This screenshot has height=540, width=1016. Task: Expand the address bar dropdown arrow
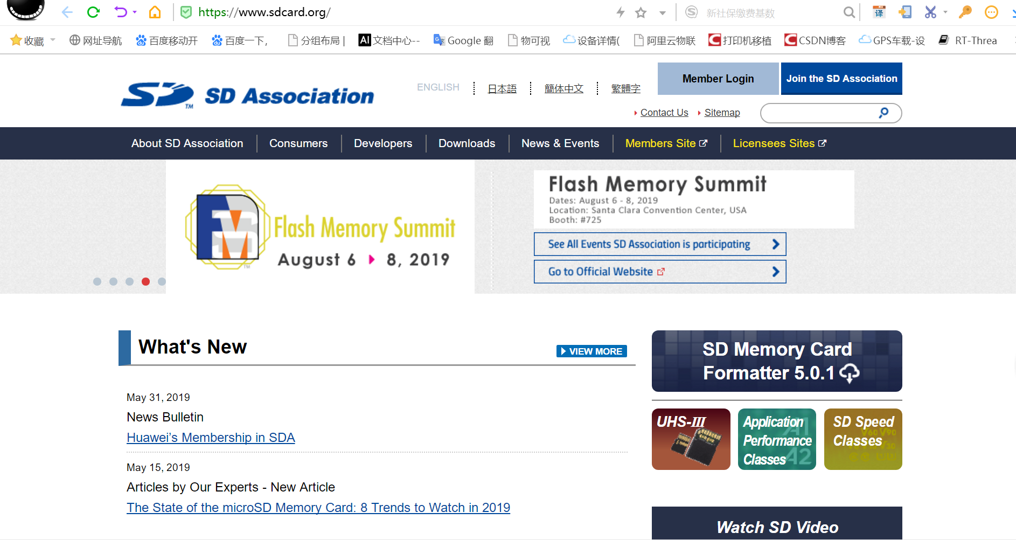[x=663, y=13]
